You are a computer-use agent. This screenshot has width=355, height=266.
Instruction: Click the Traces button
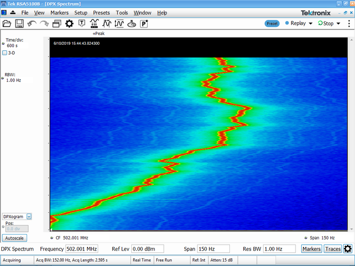click(x=333, y=249)
